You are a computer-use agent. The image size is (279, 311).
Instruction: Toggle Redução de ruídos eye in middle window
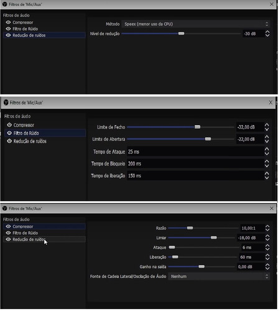[9, 141]
